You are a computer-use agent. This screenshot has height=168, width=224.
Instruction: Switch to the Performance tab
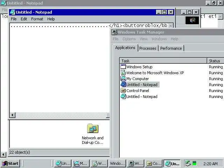point(171,48)
